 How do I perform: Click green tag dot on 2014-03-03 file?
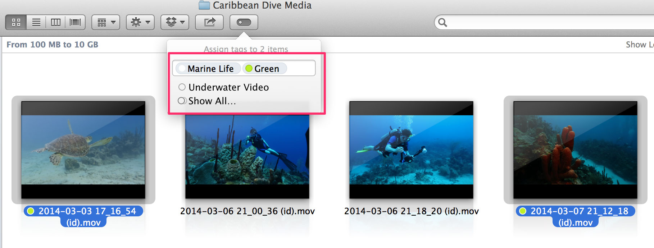31,211
